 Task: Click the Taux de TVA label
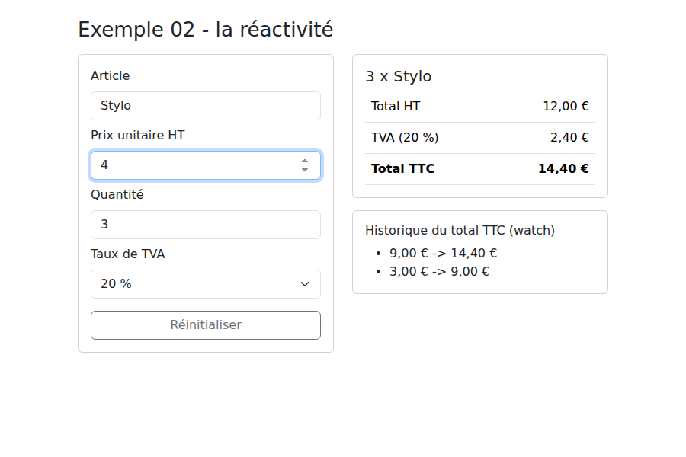pos(128,254)
